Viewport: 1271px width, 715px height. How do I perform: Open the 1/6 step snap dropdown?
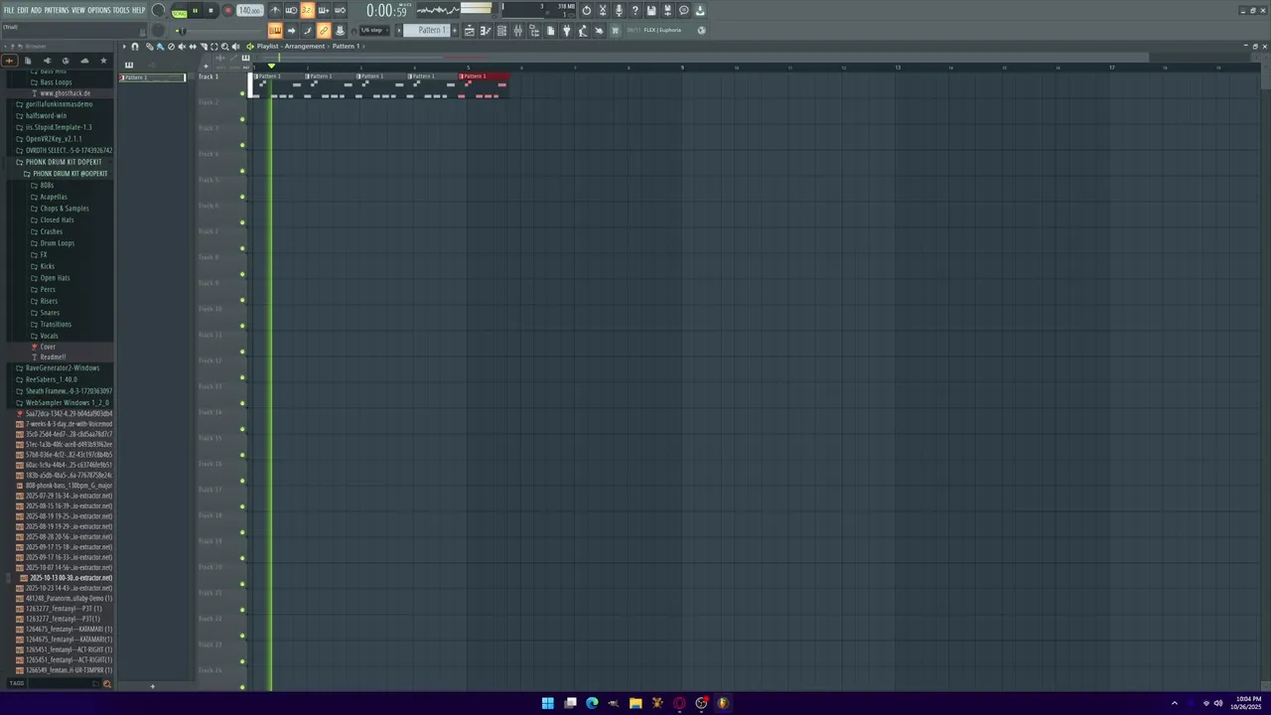[373, 30]
